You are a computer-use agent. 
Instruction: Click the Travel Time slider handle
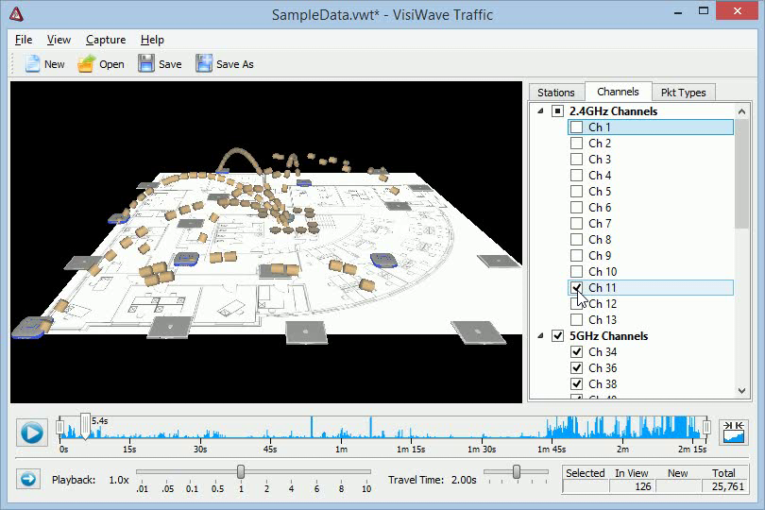[x=517, y=471]
